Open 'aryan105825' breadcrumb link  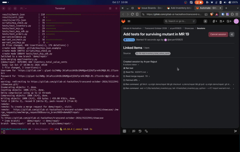coord(176,28)
